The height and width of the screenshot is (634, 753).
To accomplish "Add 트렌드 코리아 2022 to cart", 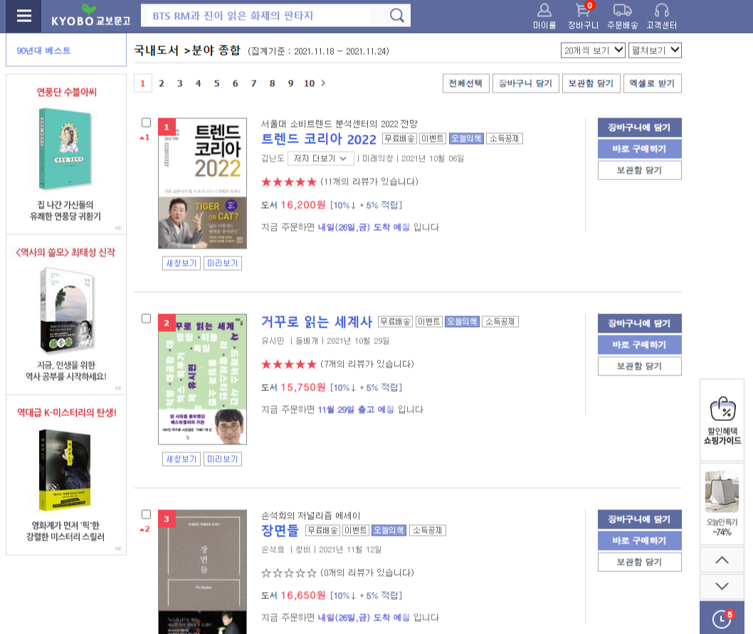I will pyautogui.click(x=639, y=128).
